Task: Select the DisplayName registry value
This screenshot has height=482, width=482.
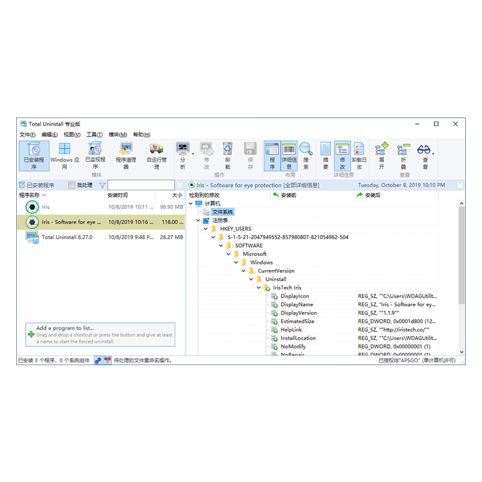Action: 296,304
